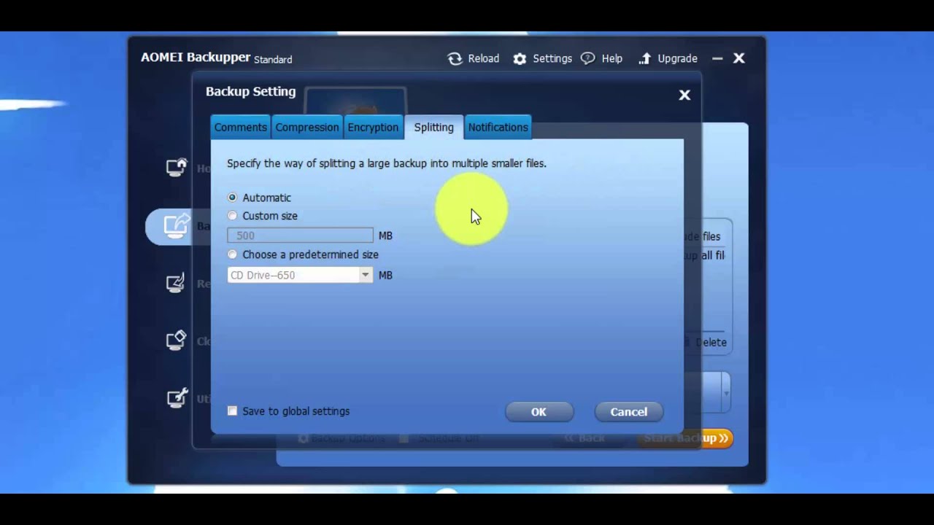Open the Settings gear icon
This screenshot has width=934, height=525.
tap(520, 59)
